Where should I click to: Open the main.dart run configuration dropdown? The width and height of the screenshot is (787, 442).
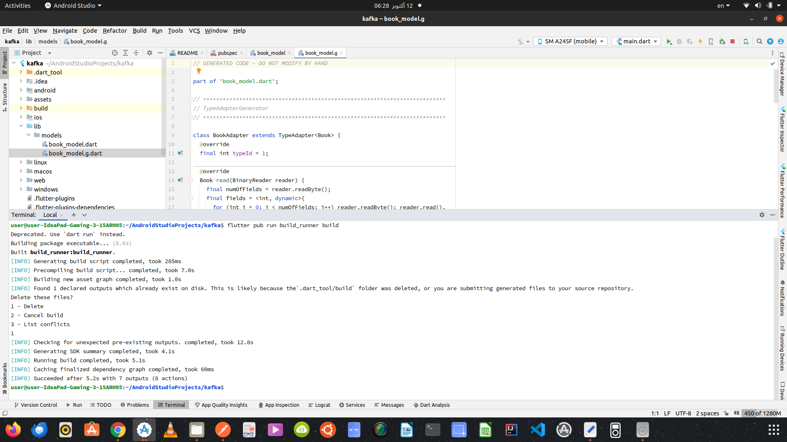637,41
